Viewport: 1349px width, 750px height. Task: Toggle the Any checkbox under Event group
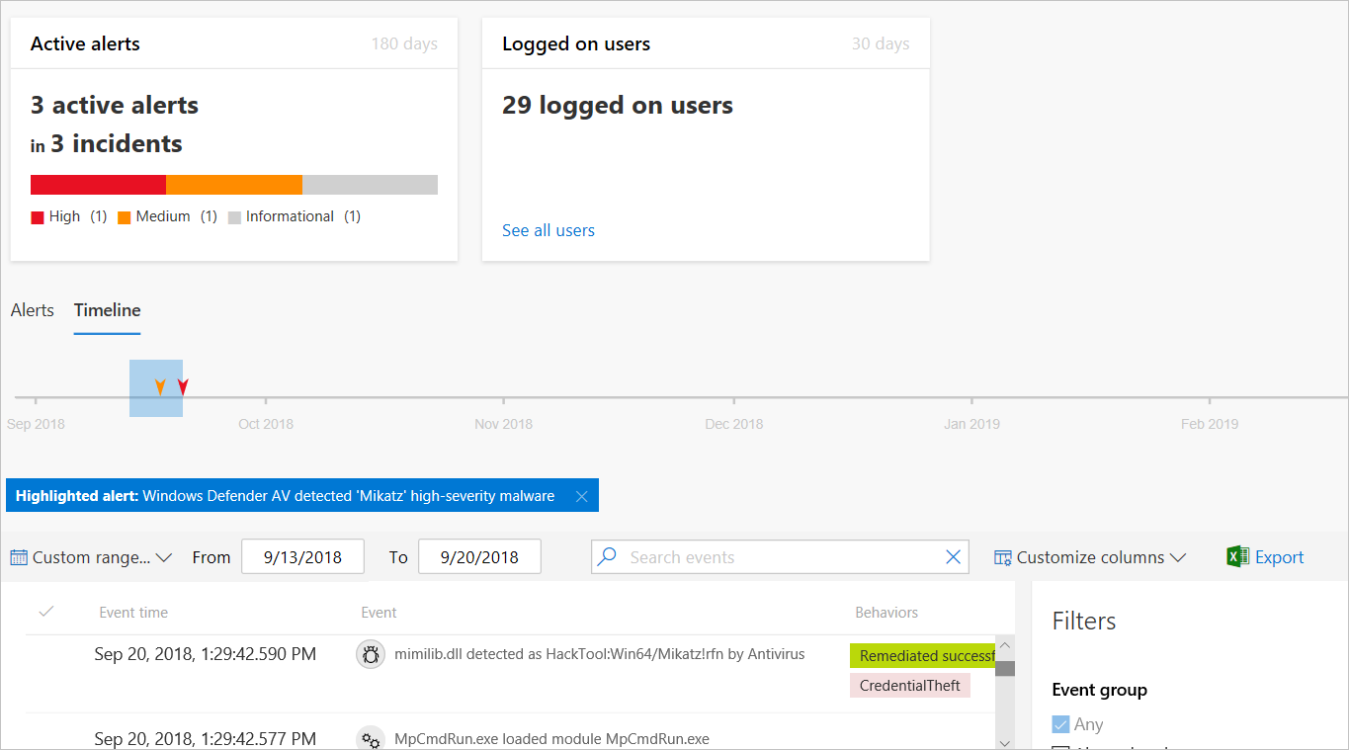(x=1061, y=724)
